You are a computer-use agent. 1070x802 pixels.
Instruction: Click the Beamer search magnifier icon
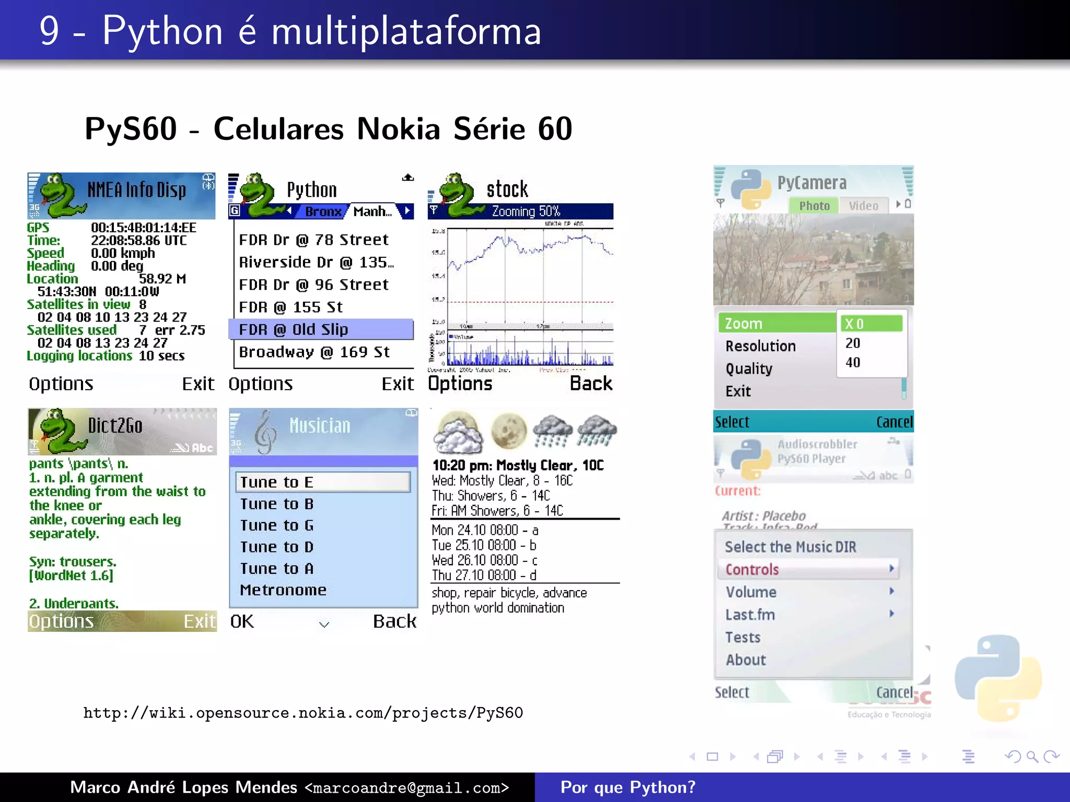click(1032, 756)
